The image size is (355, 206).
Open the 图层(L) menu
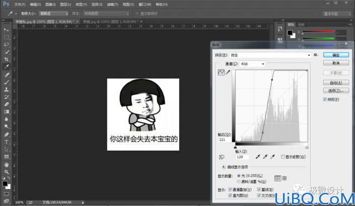coord(65,5)
